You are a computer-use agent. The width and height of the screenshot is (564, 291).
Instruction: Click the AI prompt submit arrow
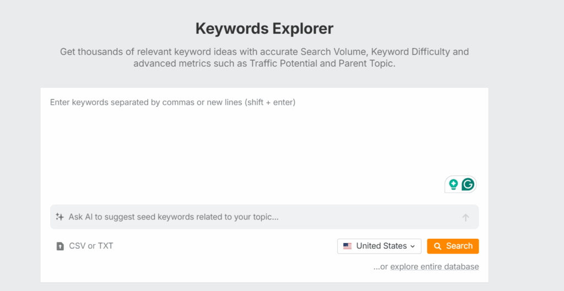click(x=465, y=217)
